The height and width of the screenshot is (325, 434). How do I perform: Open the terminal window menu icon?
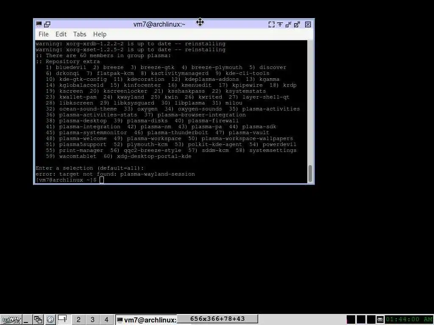click(x=39, y=24)
